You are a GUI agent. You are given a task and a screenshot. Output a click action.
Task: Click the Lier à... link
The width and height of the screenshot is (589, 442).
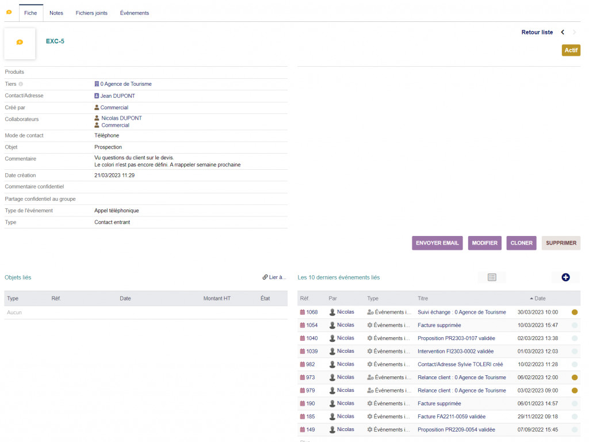pyautogui.click(x=274, y=277)
